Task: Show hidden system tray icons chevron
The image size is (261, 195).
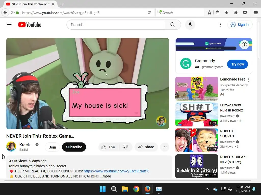Action: click(207, 189)
